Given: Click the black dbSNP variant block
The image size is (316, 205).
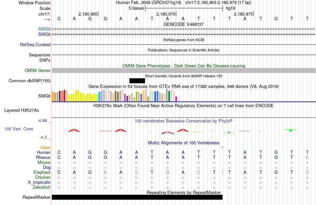Looking at the screenshot, I should [x=137, y=81].
